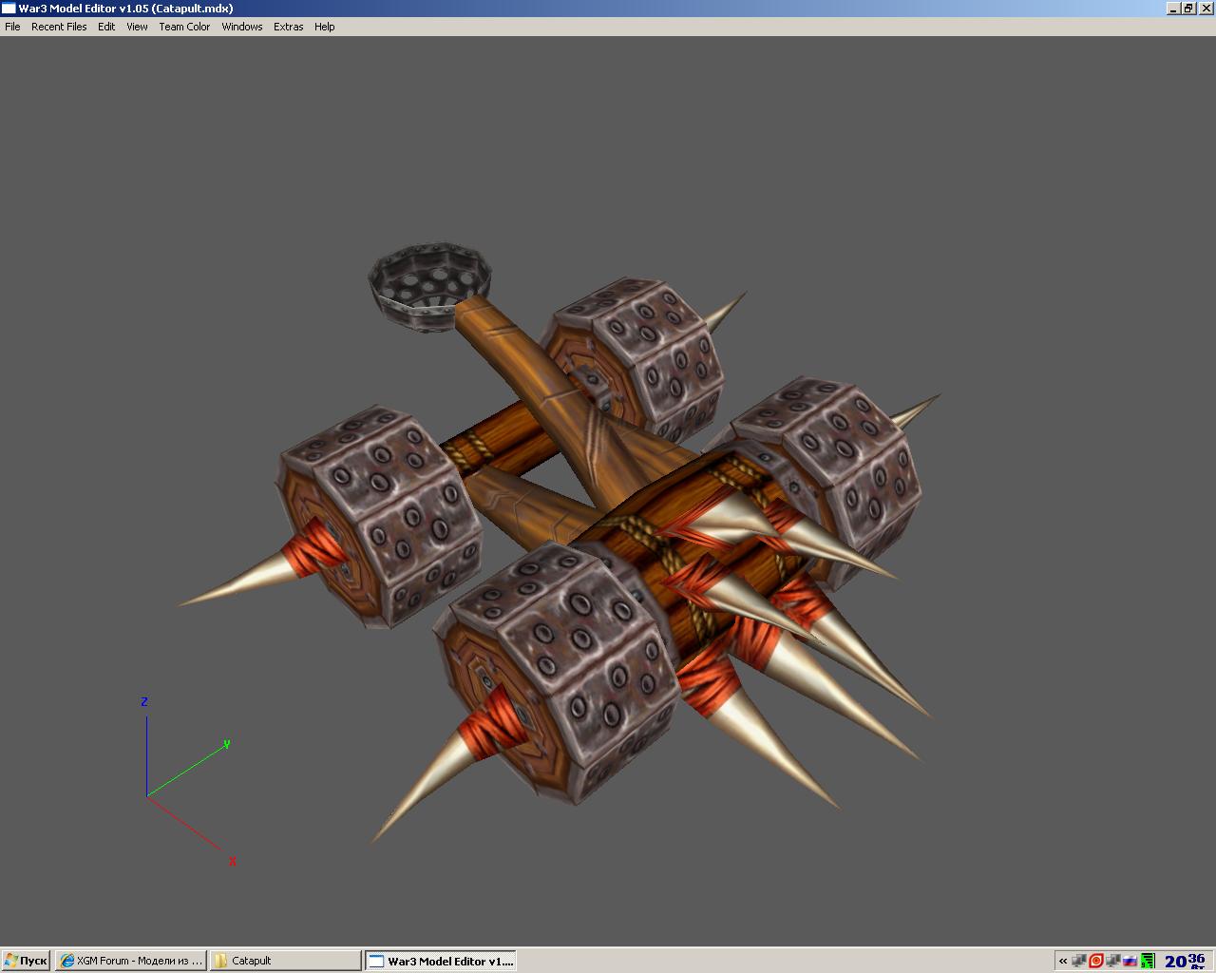Click the green meter tray icon
The height and width of the screenshot is (973, 1216).
point(1148,961)
